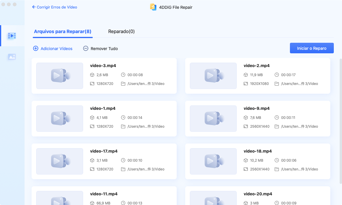This screenshot has width=342, height=205.
Task: Click folder icon on video-3.mp4 card
Action: point(123,84)
